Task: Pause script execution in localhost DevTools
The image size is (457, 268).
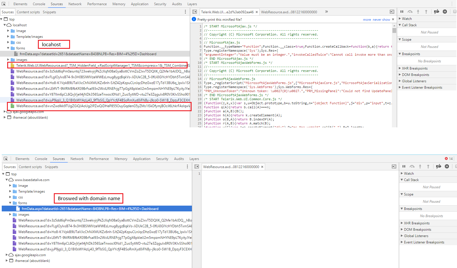Action: pyautogui.click(x=402, y=12)
